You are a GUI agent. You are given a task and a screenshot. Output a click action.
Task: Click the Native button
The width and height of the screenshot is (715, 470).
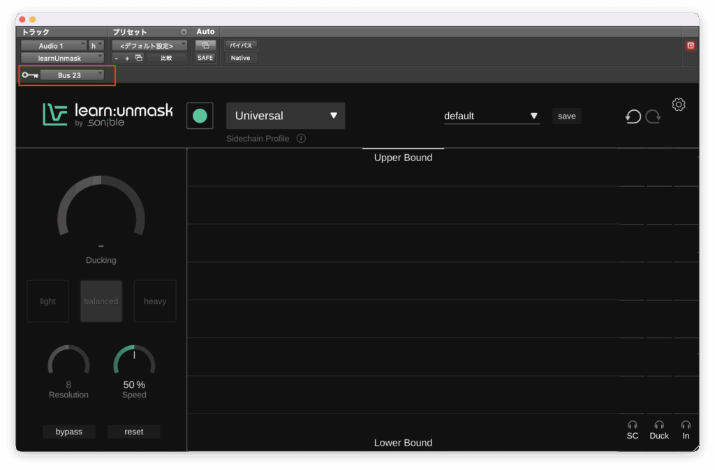pos(241,58)
